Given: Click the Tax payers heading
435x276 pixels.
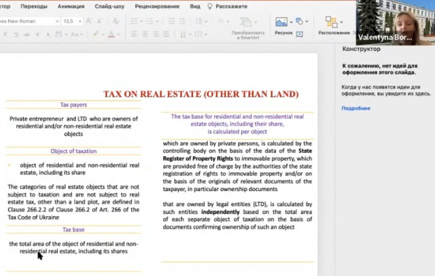Looking at the screenshot, I should click(73, 105).
